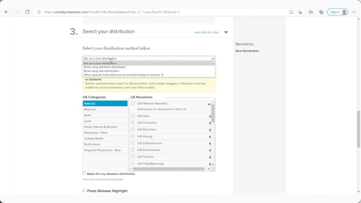The width and height of the screenshot is (361, 203).
Task: Click the site info lock icon
Action: click(39, 12)
